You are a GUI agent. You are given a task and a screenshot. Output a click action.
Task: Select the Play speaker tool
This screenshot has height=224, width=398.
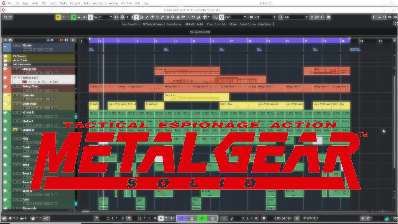(x=193, y=17)
